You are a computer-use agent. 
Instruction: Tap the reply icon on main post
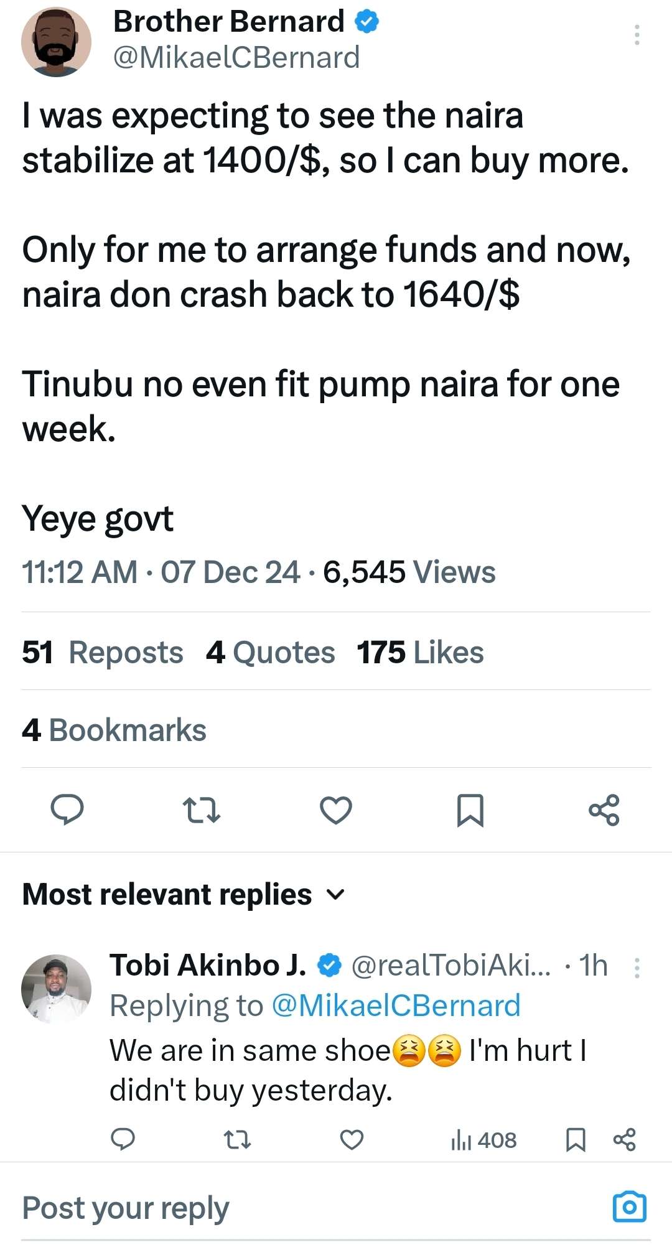point(67,809)
